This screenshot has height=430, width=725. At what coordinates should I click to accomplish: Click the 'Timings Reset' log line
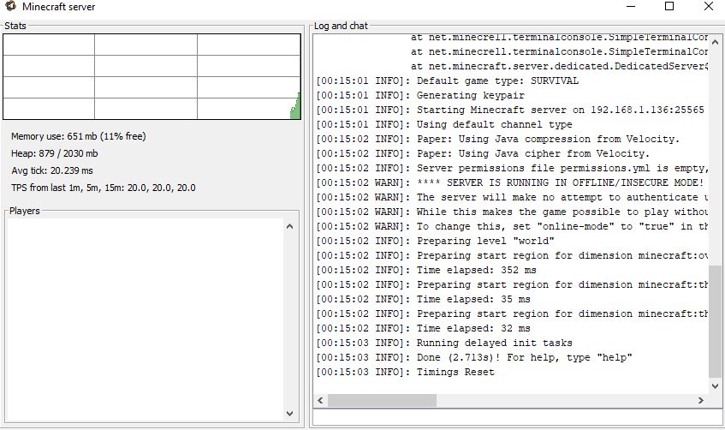pyautogui.click(x=406, y=372)
